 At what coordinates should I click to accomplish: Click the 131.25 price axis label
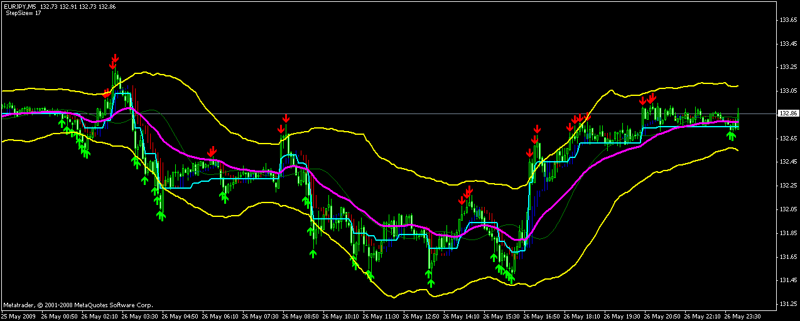tap(788, 304)
